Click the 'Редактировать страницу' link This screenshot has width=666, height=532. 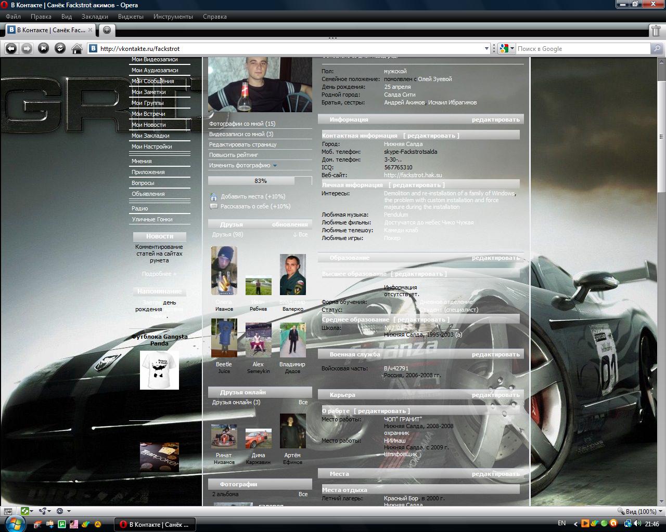242,144
